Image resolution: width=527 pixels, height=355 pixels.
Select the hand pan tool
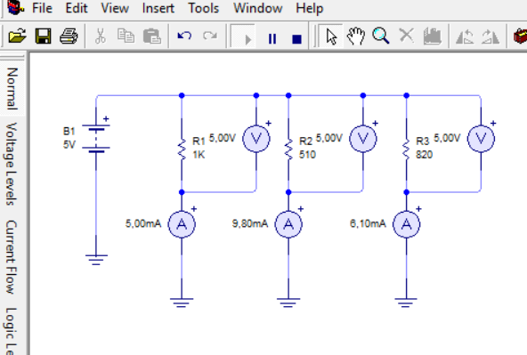pyautogui.click(x=356, y=36)
